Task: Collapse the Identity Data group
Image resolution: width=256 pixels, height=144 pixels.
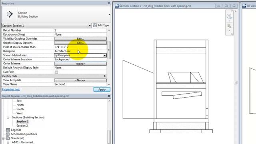Action: [104, 76]
